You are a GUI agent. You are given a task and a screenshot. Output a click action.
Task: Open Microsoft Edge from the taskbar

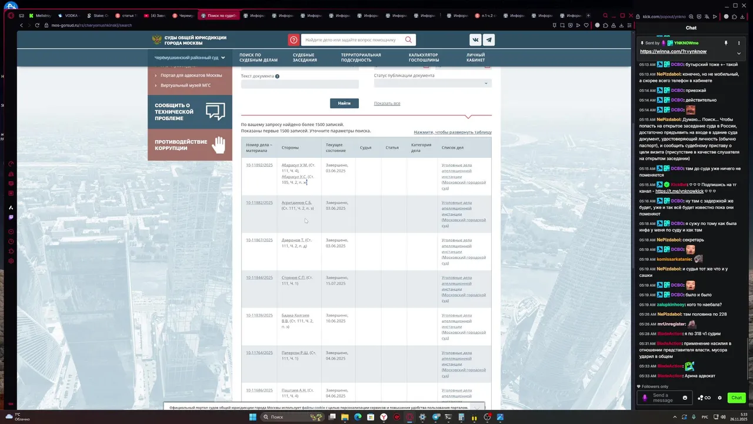358,417
